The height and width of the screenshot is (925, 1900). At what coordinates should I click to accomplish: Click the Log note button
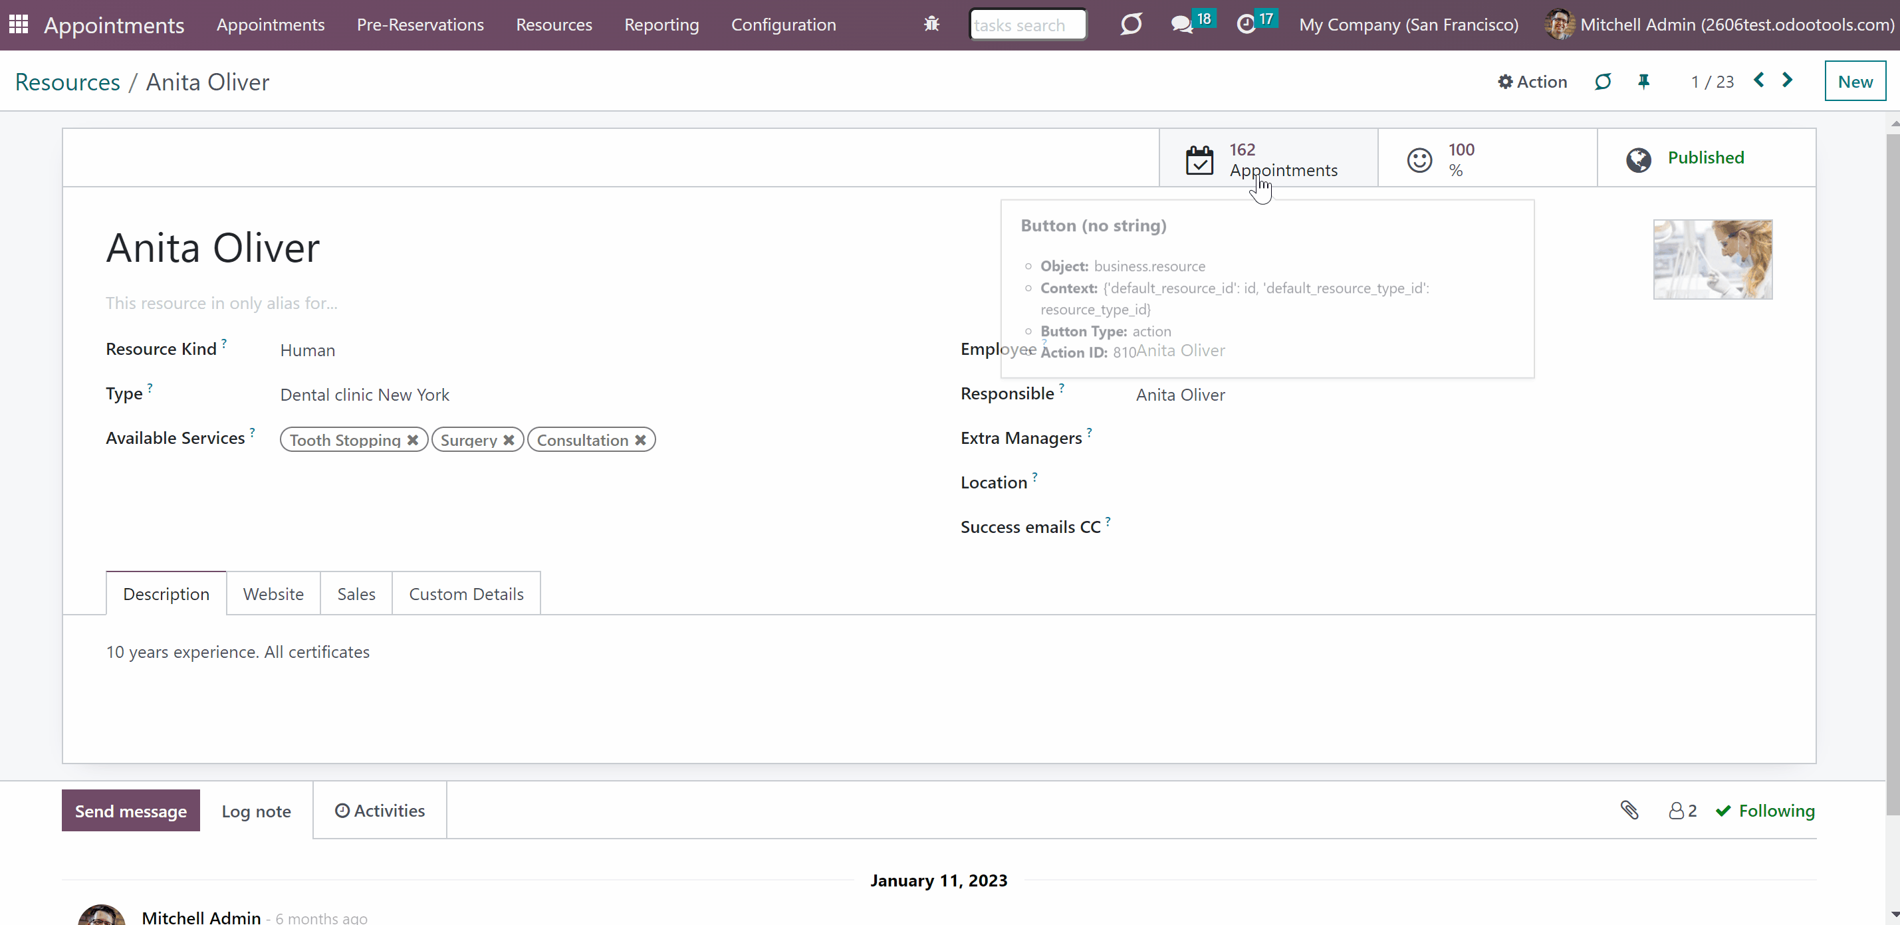pos(256,811)
